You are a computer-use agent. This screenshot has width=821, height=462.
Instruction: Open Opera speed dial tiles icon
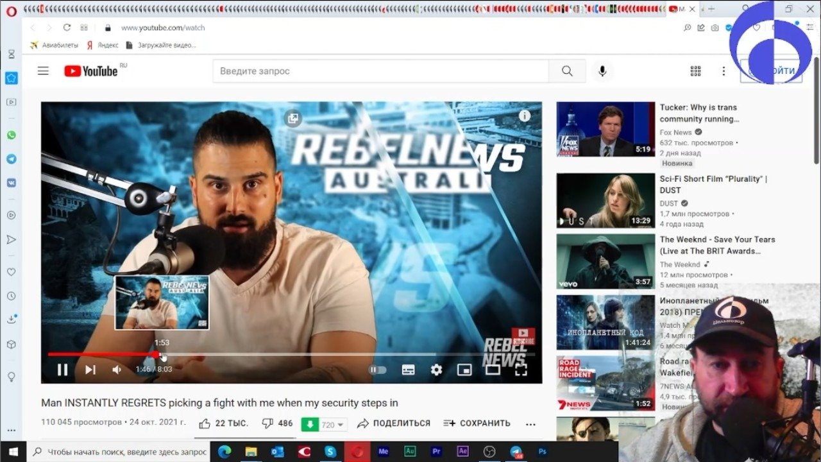coord(84,28)
